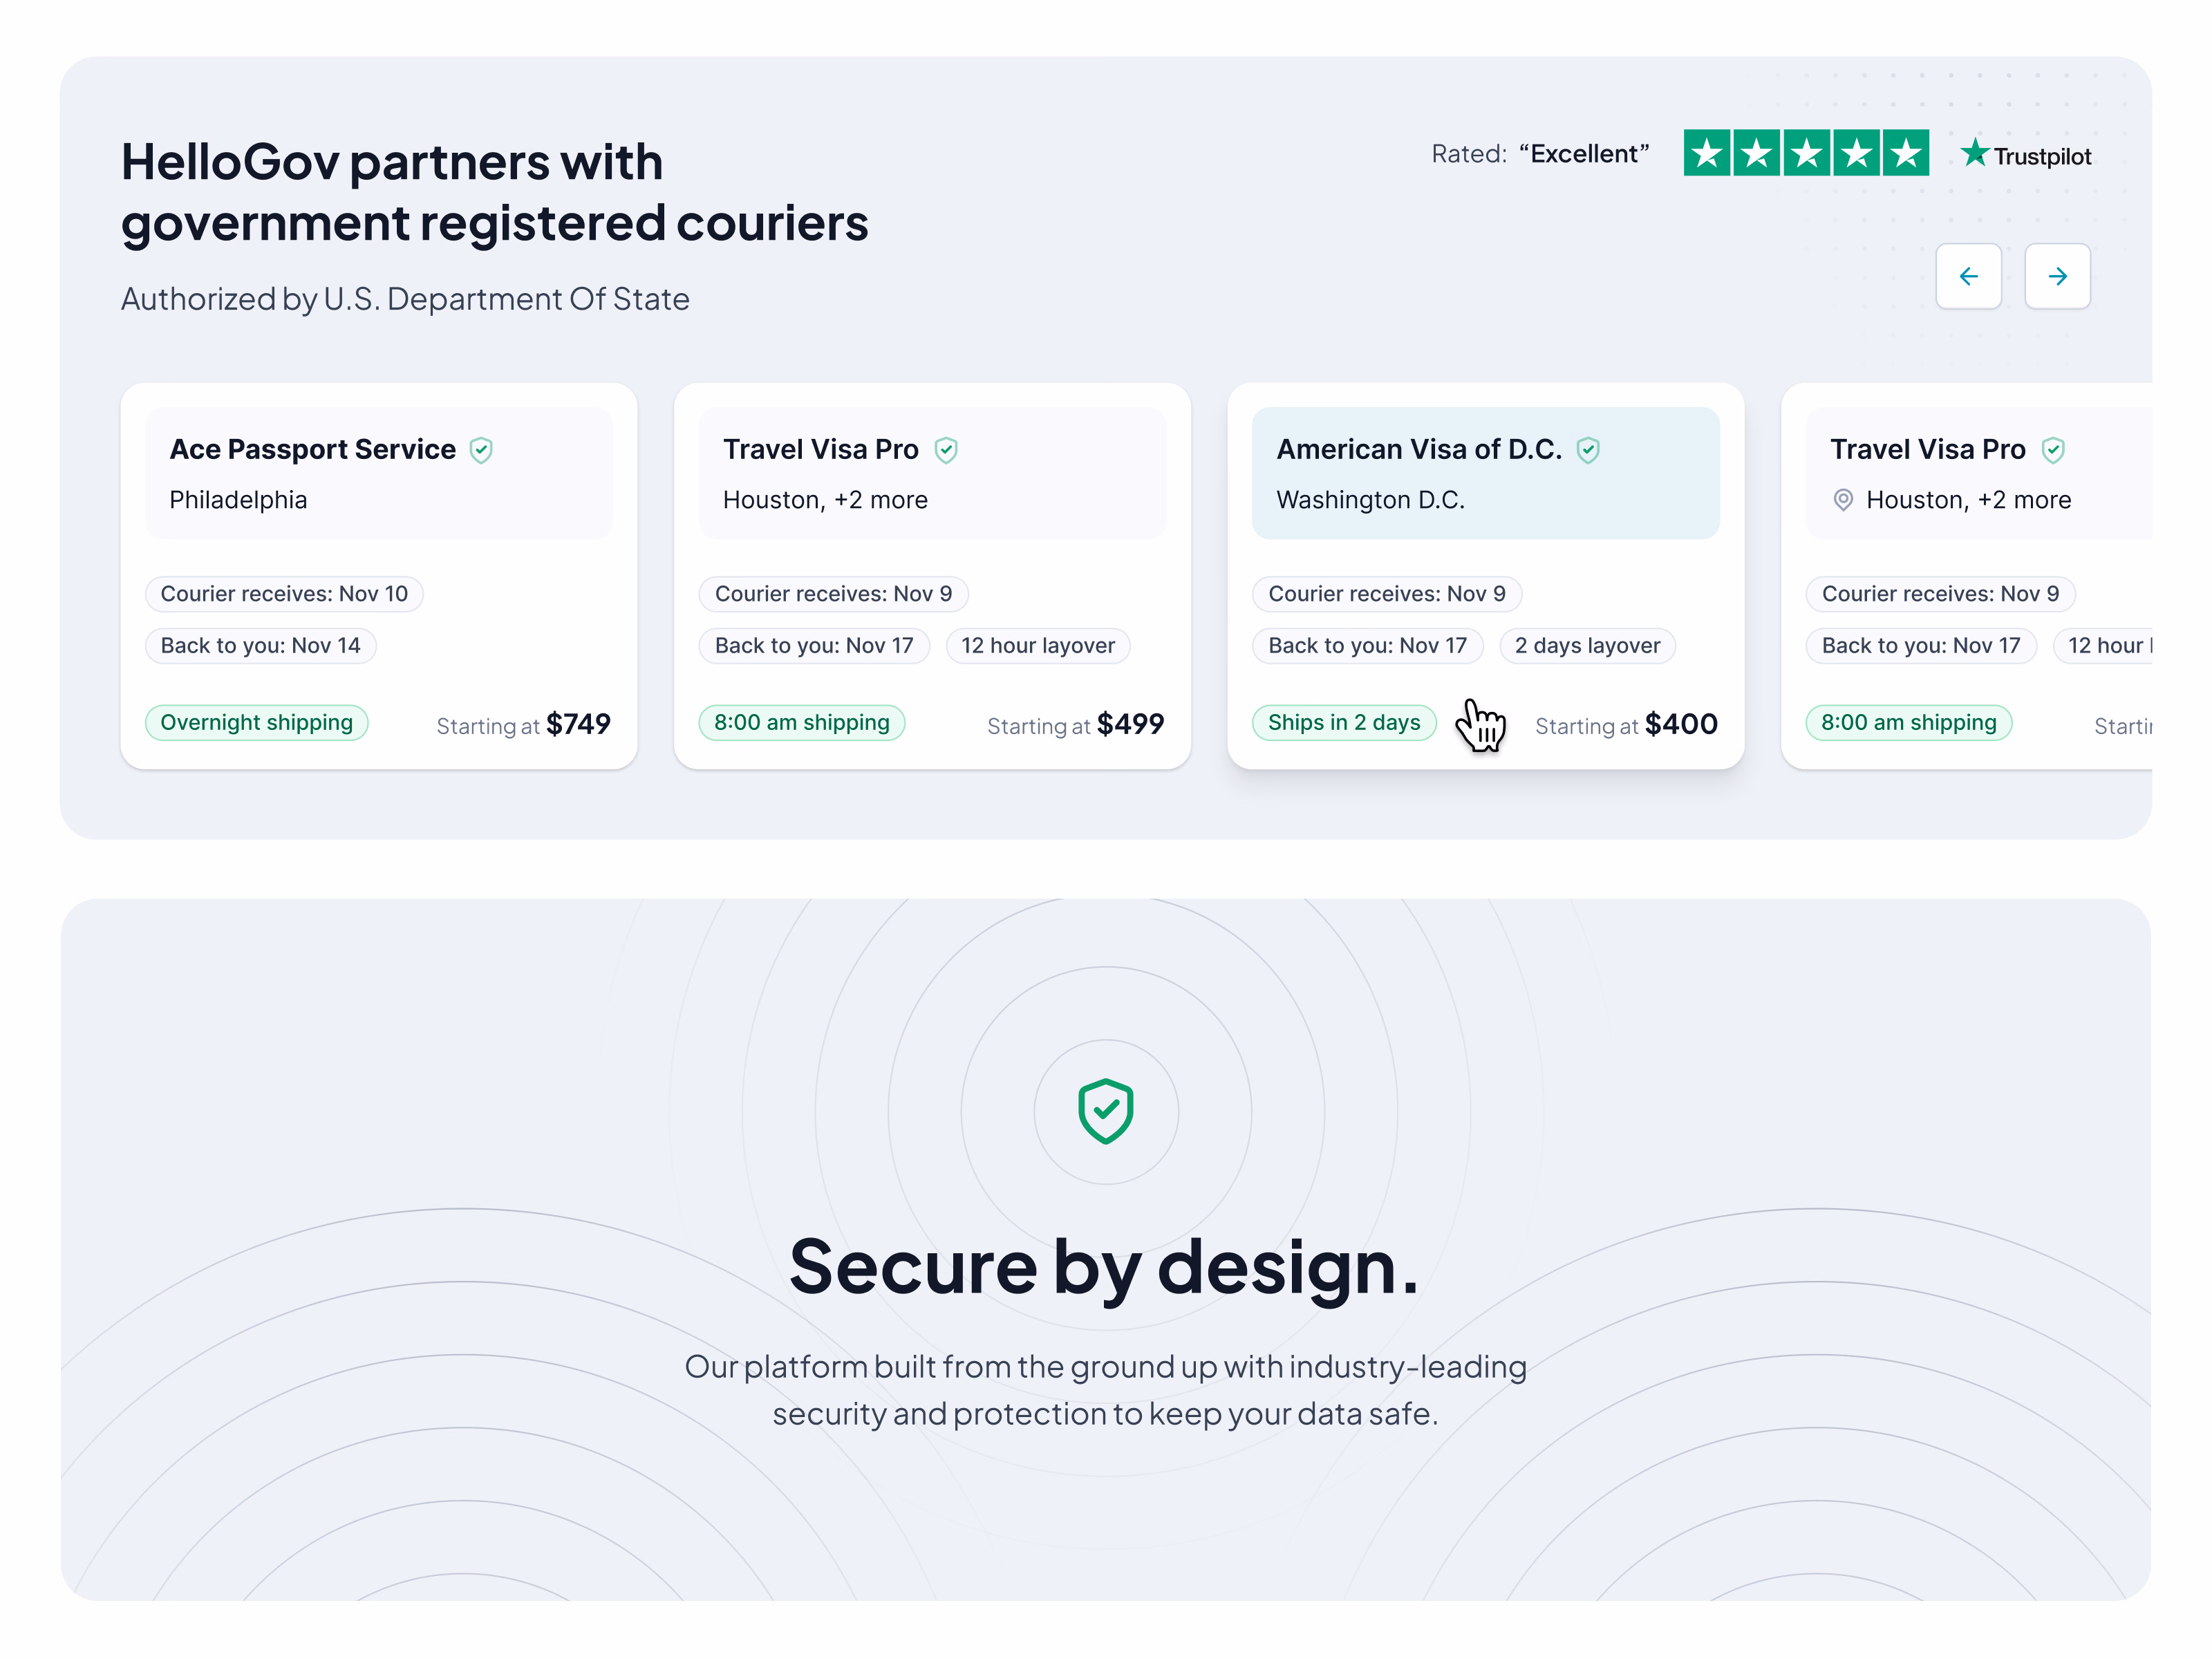Click the 'Starting at $400' price
The width and height of the screenshot is (2212, 1659).
pos(1626,724)
